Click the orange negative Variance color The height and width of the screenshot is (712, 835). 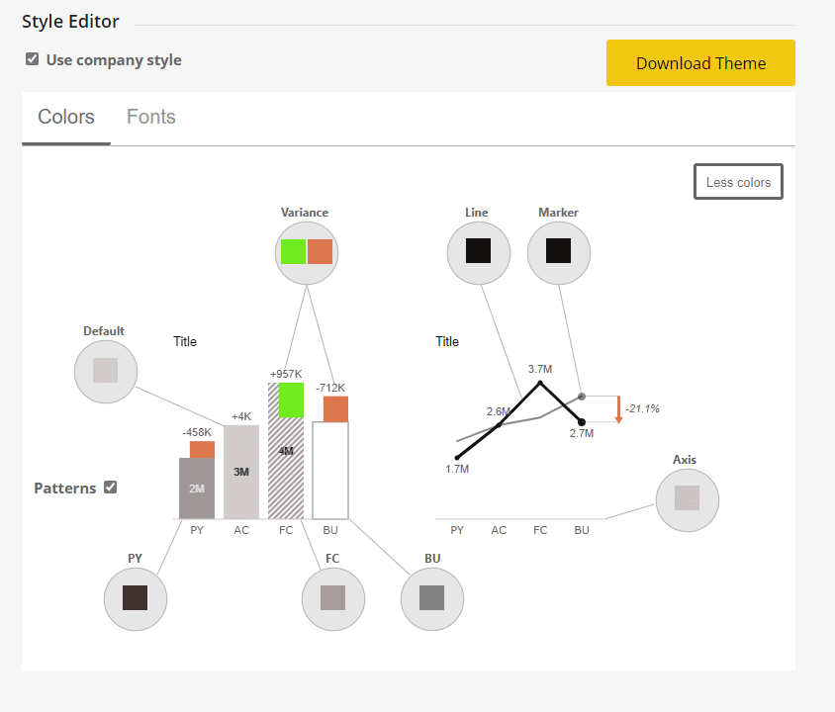tap(320, 251)
